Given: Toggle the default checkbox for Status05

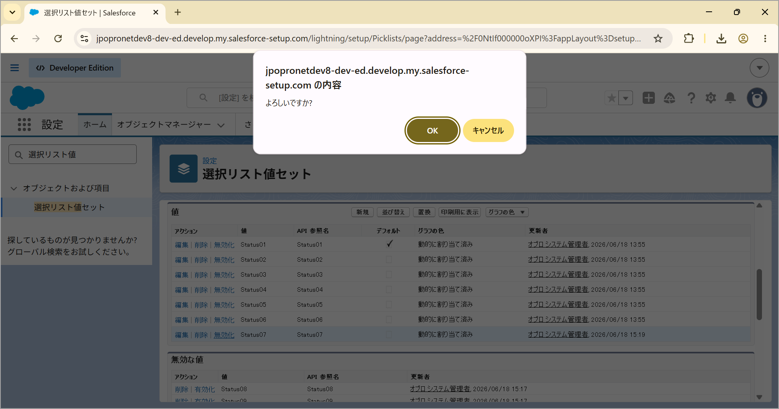Looking at the screenshot, I should pyautogui.click(x=389, y=304).
